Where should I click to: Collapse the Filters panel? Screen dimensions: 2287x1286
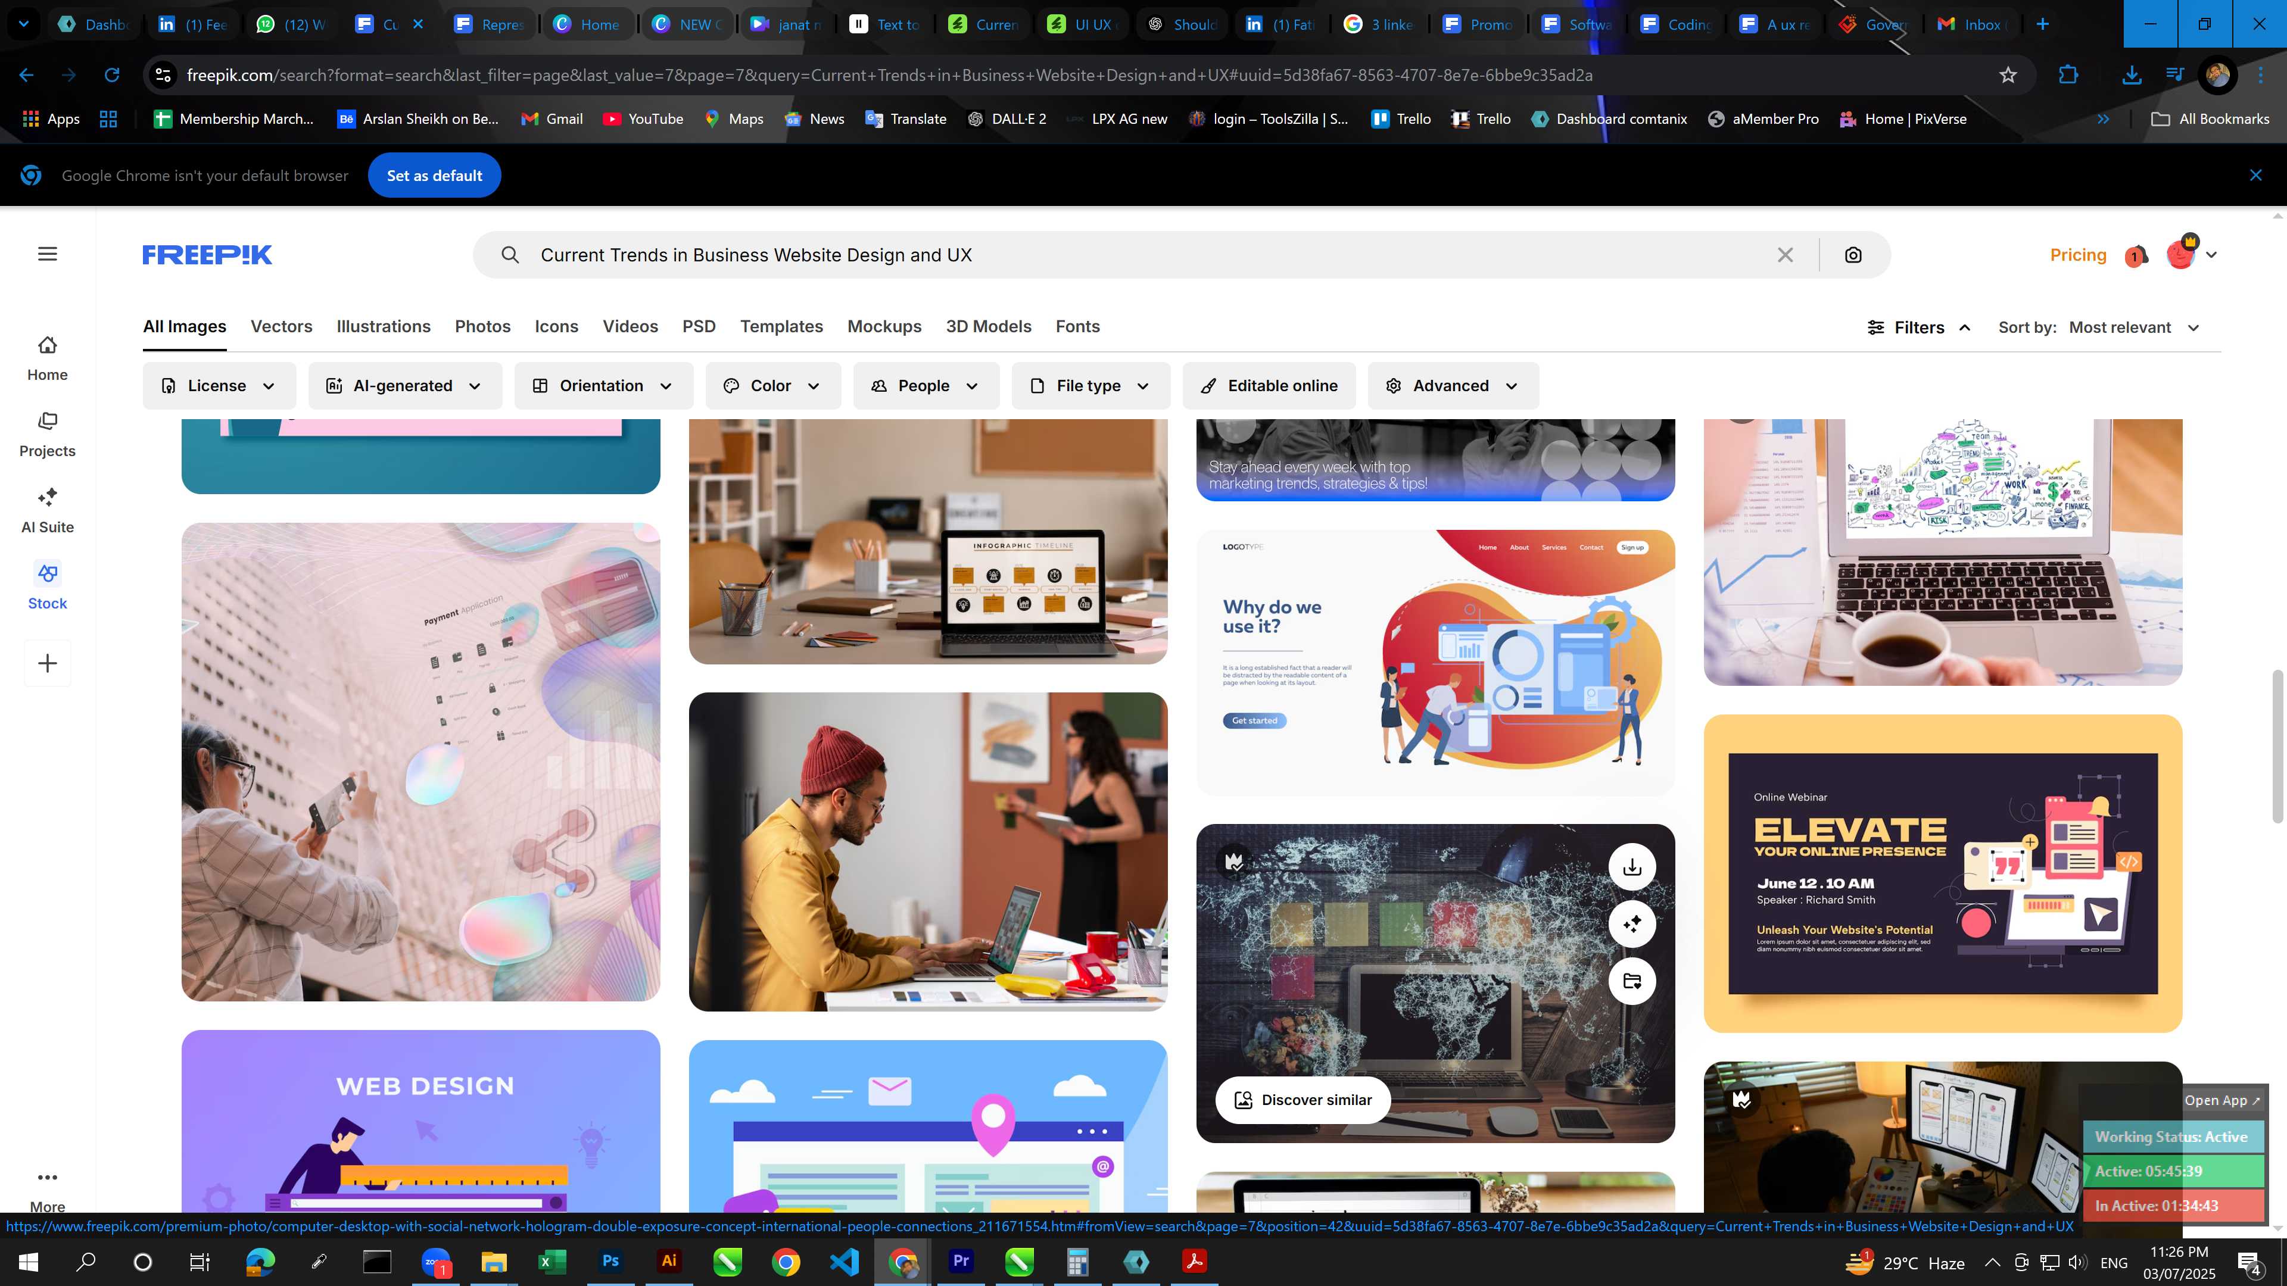pyautogui.click(x=1918, y=327)
